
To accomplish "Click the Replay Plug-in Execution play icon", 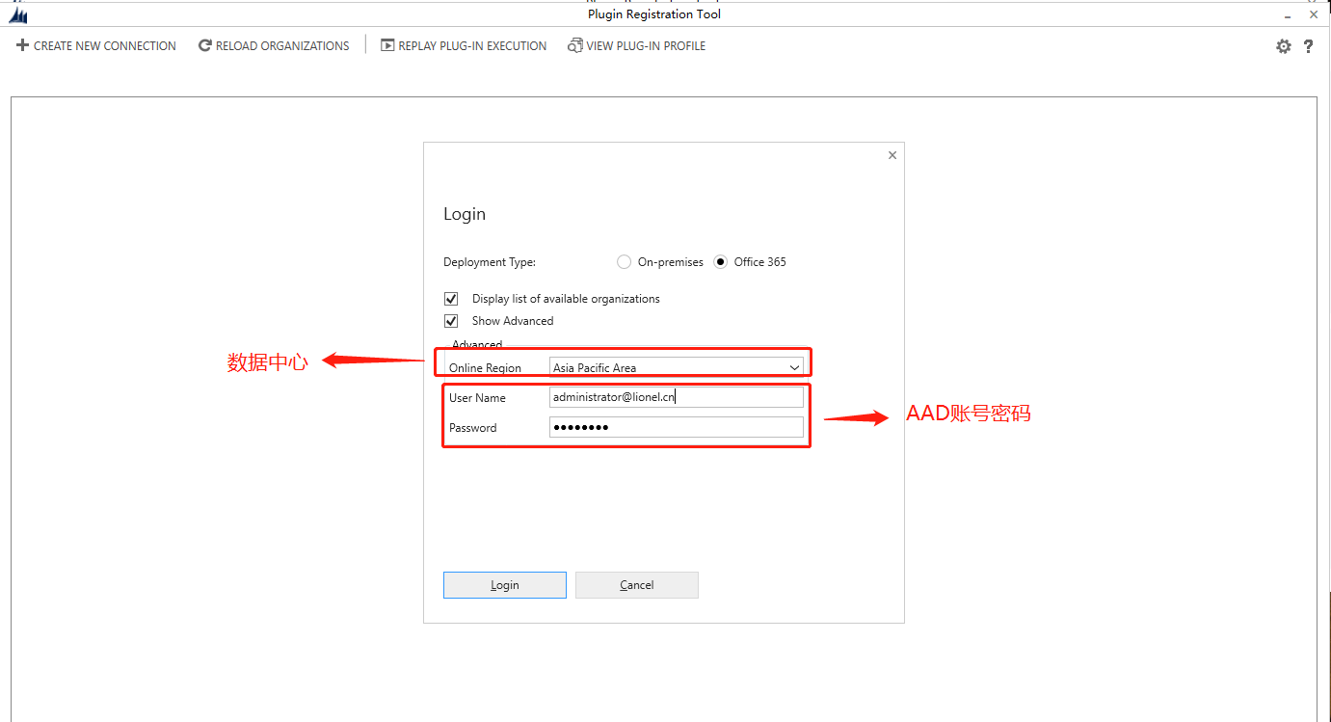I will pos(387,45).
